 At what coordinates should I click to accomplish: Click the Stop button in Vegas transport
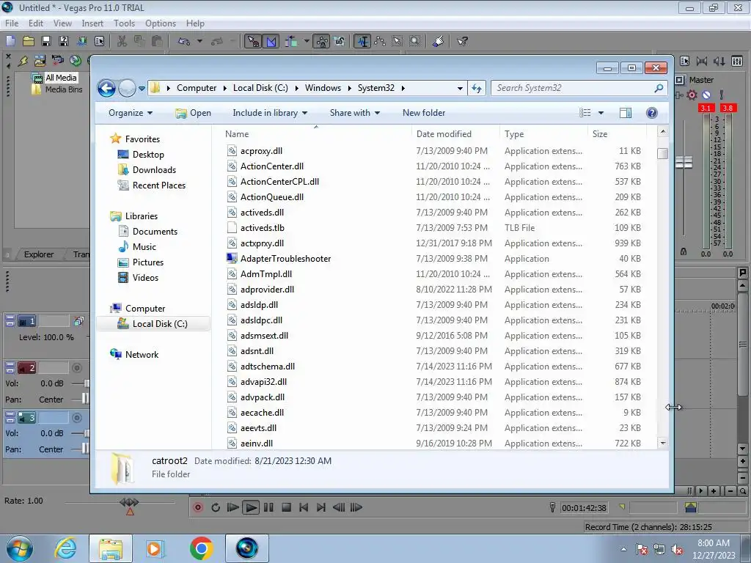(287, 507)
